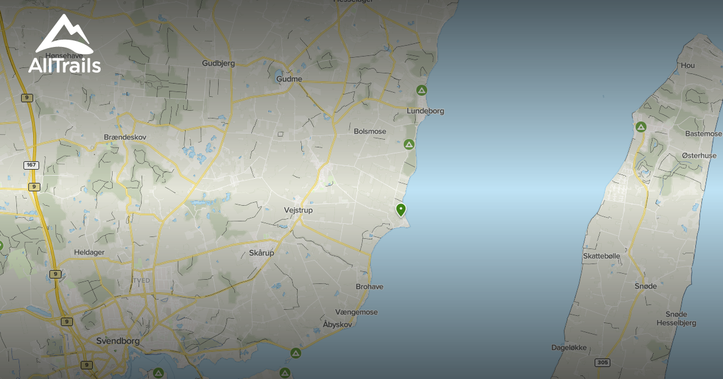723x379 pixels.
Task: Select the Heldager place label
Action: pos(89,252)
